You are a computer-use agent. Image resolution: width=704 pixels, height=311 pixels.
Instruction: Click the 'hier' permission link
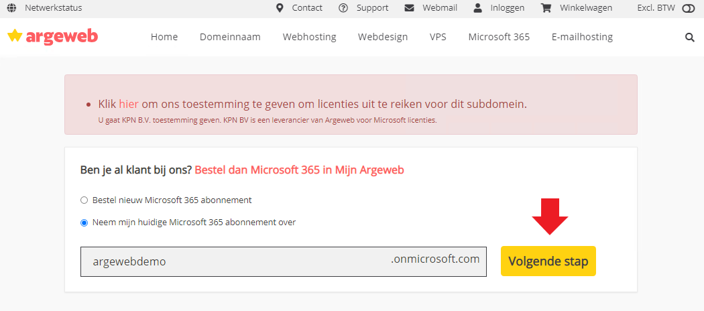pyautogui.click(x=129, y=105)
